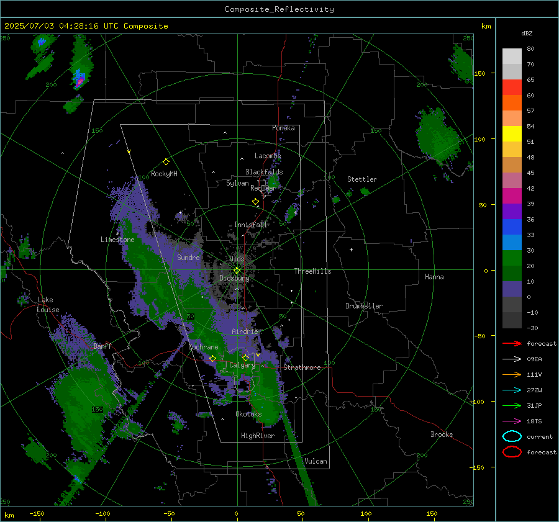Screen dimensions: 559x522
Task: Select the light blue swatch between 33 and 30
Action: tap(512, 243)
